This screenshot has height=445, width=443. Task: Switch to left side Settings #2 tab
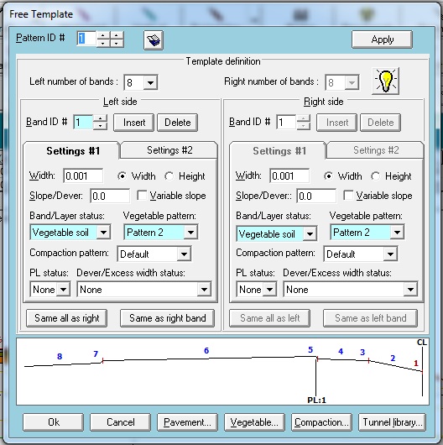pyautogui.click(x=169, y=150)
